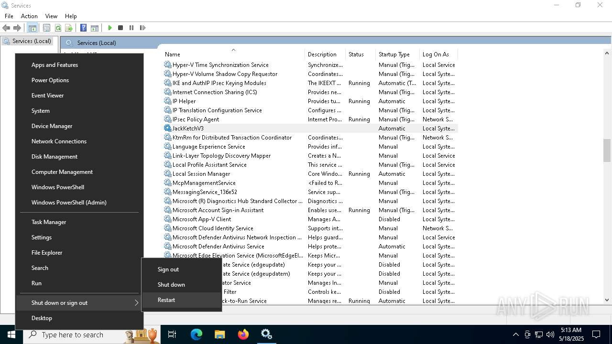The width and height of the screenshot is (612, 344).
Task: Click the gear icon of JackKetchV3 service
Action: pyautogui.click(x=167, y=128)
